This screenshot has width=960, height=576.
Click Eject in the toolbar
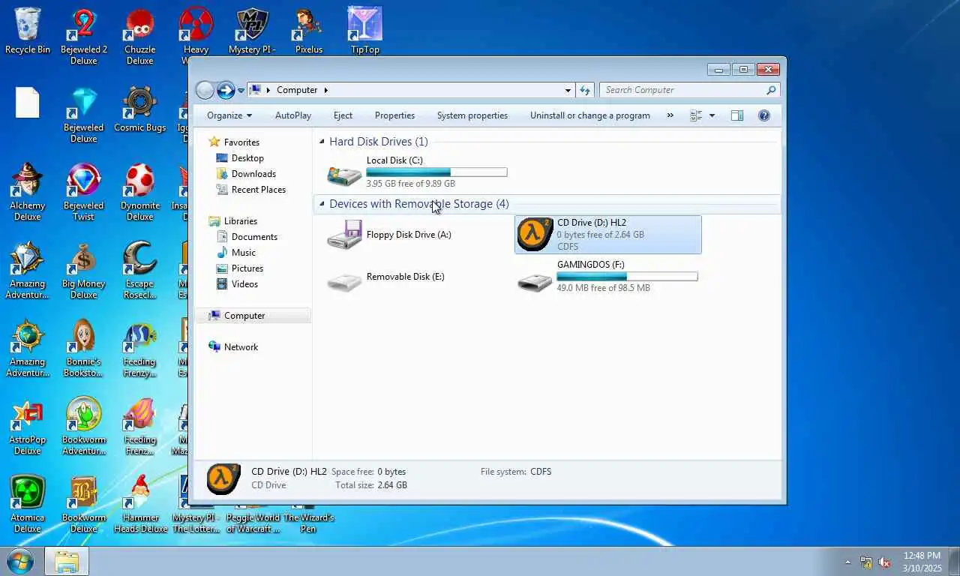tap(343, 115)
